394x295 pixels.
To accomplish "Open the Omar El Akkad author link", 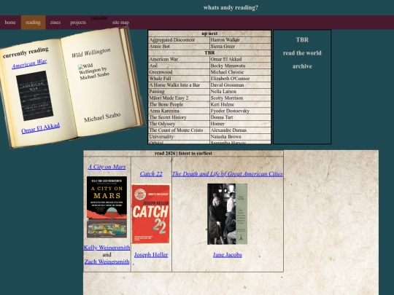I will tap(40, 127).
